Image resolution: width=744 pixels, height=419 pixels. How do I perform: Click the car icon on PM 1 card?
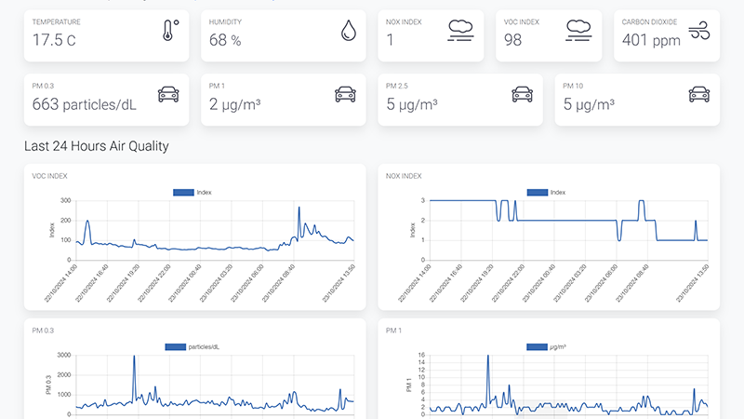click(345, 95)
